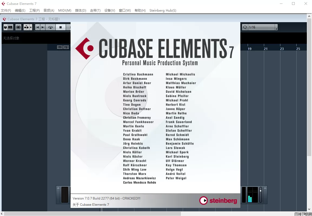Image resolution: width=312 pixels, height=216 pixels.
Task: Click credit name Peter Weigel
Action: tap(176, 178)
